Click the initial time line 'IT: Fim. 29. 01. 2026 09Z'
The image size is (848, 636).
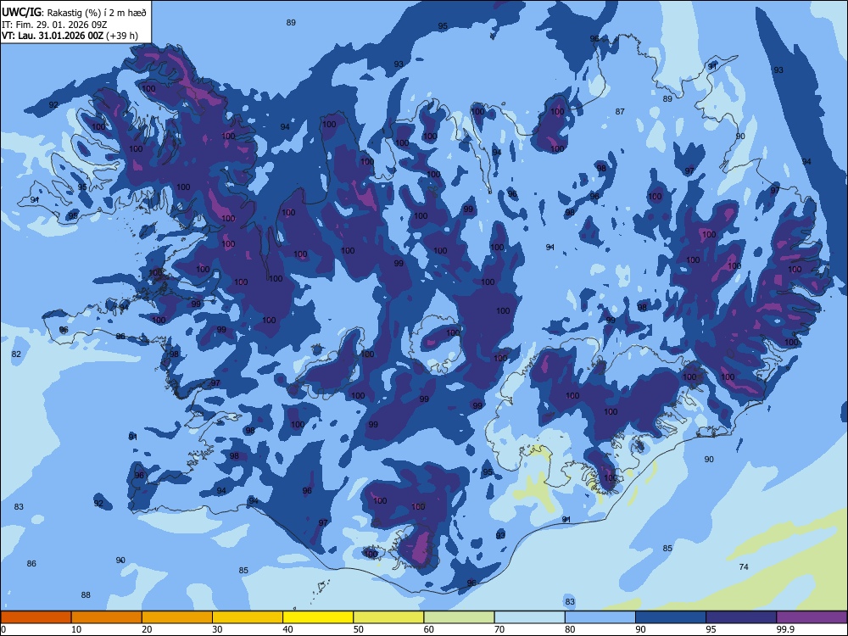click(54, 25)
